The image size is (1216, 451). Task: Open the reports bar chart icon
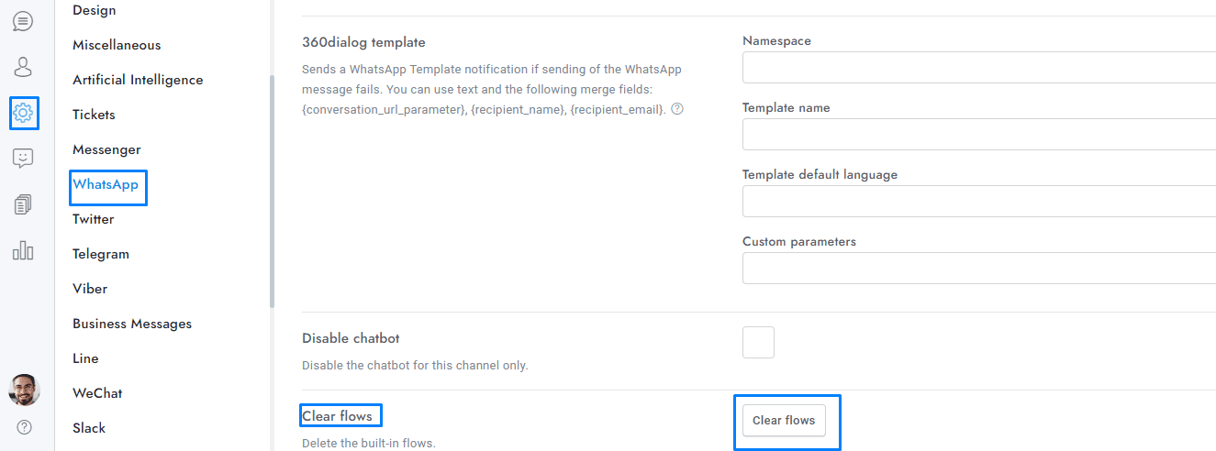click(x=23, y=250)
